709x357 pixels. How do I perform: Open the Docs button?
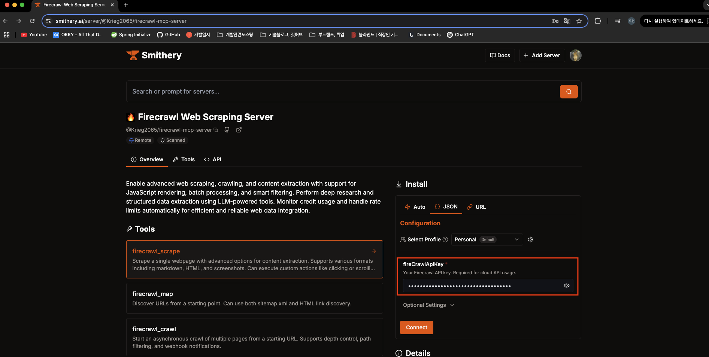(x=500, y=55)
